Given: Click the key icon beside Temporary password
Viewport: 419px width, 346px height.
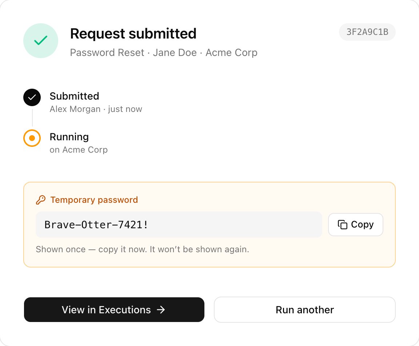Looking at the screenshot, I should (41, 200).
